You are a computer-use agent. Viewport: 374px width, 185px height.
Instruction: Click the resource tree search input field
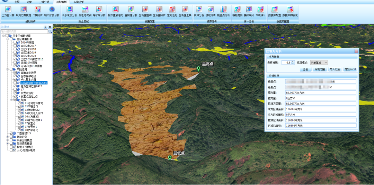coord(24,31)
